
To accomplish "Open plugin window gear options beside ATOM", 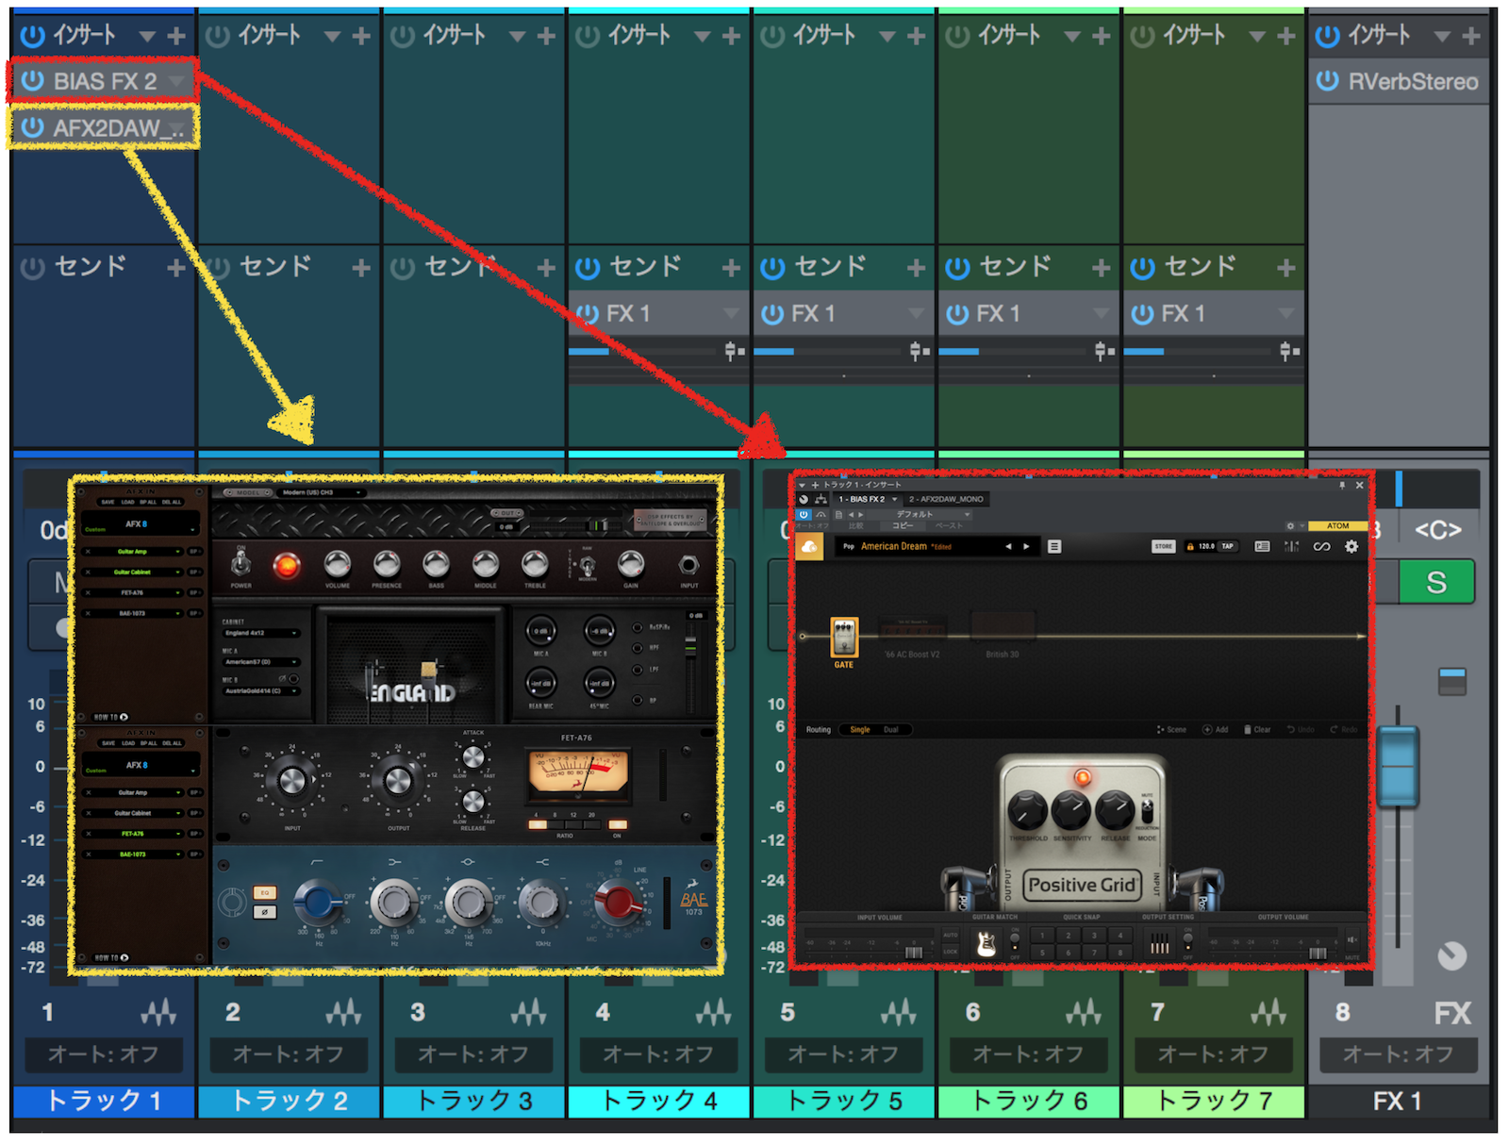I will [1290, 525].
